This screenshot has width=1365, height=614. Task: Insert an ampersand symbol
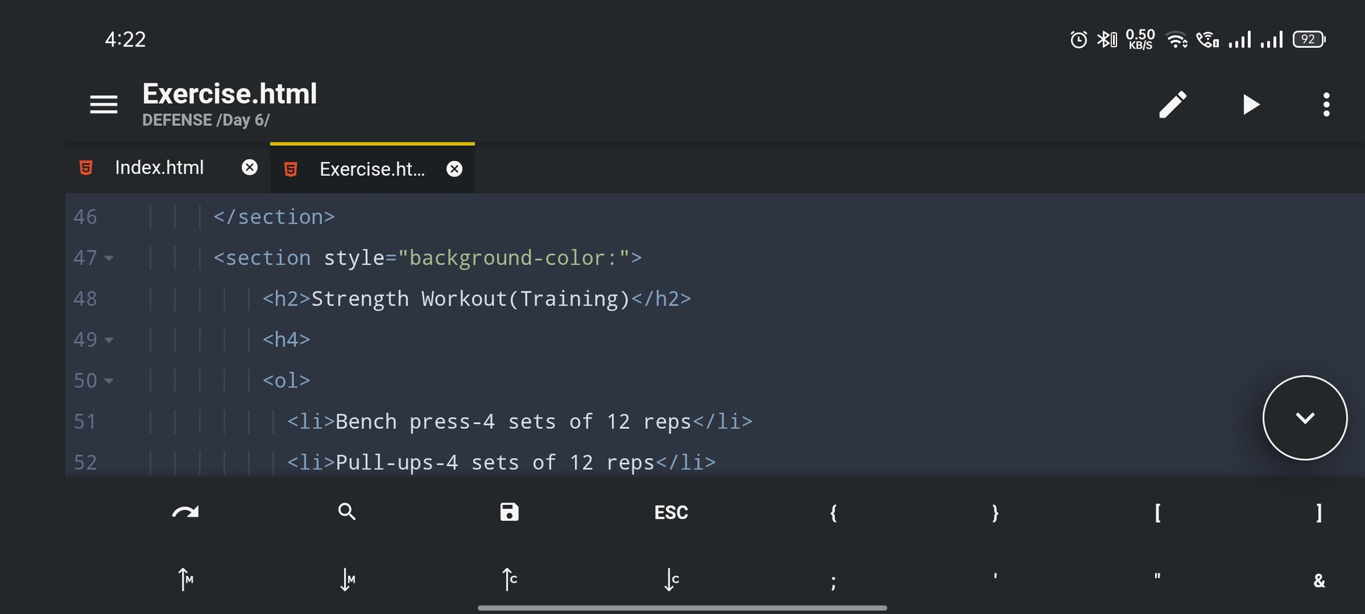[x=1318, y=581]
